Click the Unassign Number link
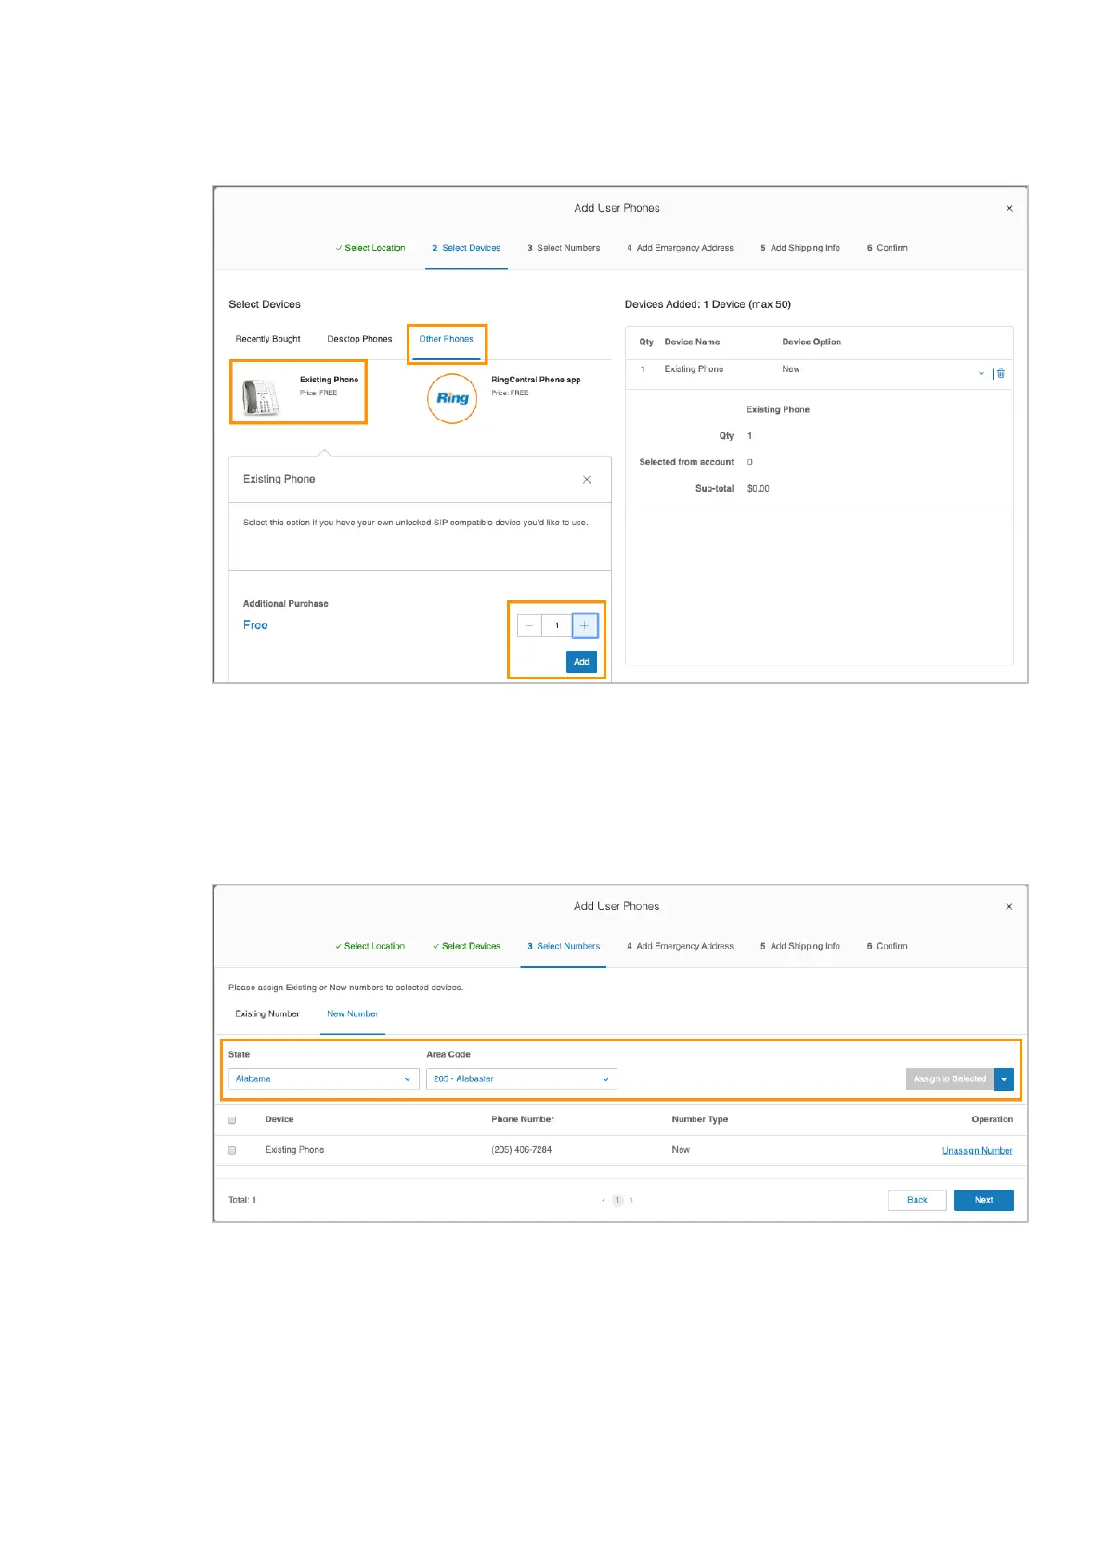The height and width of the screenshot is (1562, 1104). click(977, 1150)
